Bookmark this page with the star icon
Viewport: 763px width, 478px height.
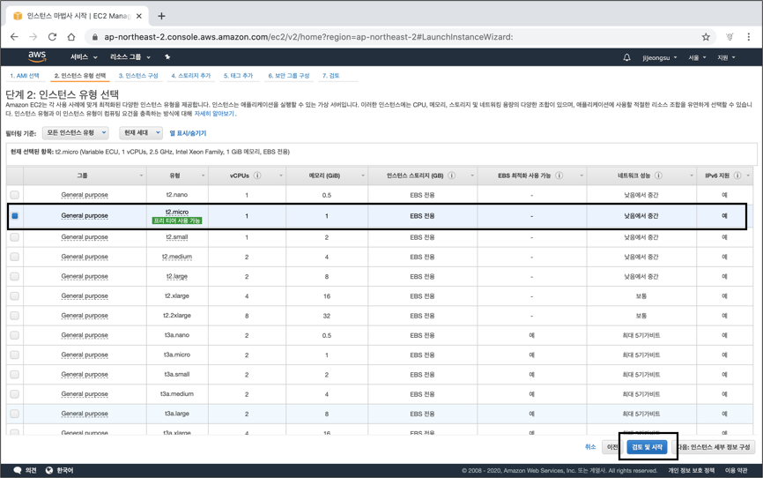tap(706, 37)
